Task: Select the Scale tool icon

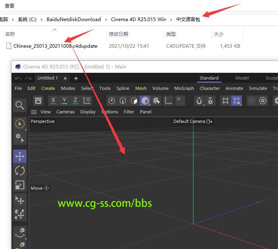Action: [x=20, y=185]
